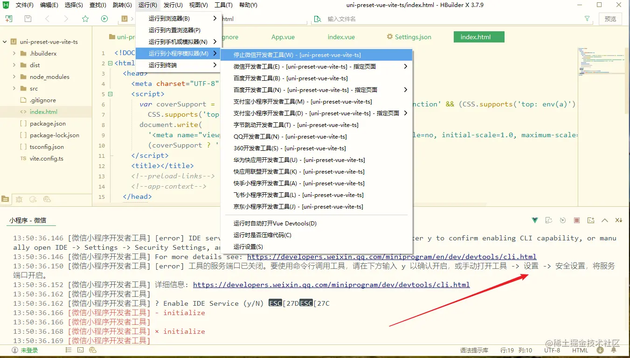The height and width of the screenshot is (358, 630).
Task: Click the sync sidebar icon beside the debug bug
Action: coord(33,199)
